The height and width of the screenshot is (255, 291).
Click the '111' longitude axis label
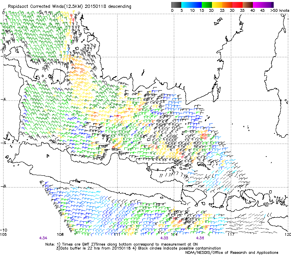(117, 235)
